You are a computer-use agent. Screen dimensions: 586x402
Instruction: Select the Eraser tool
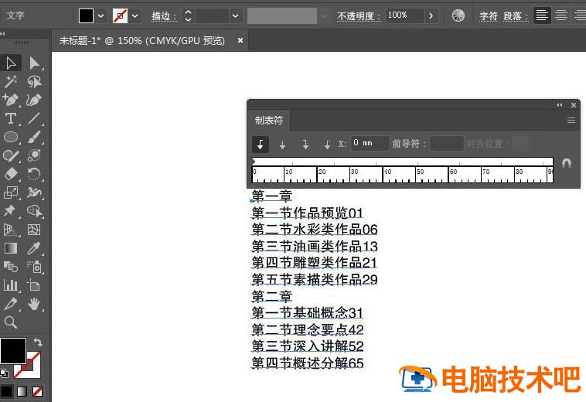(x=11, y=174)
